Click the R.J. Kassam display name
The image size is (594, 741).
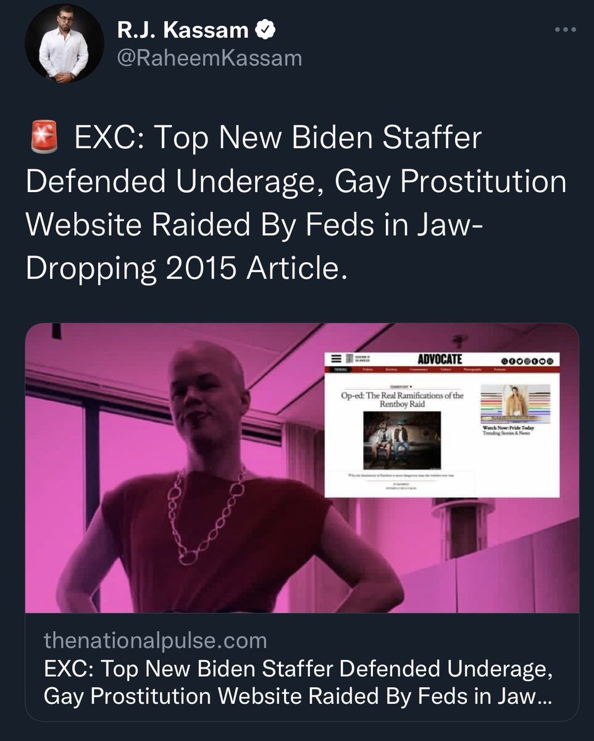coord(183,30)
